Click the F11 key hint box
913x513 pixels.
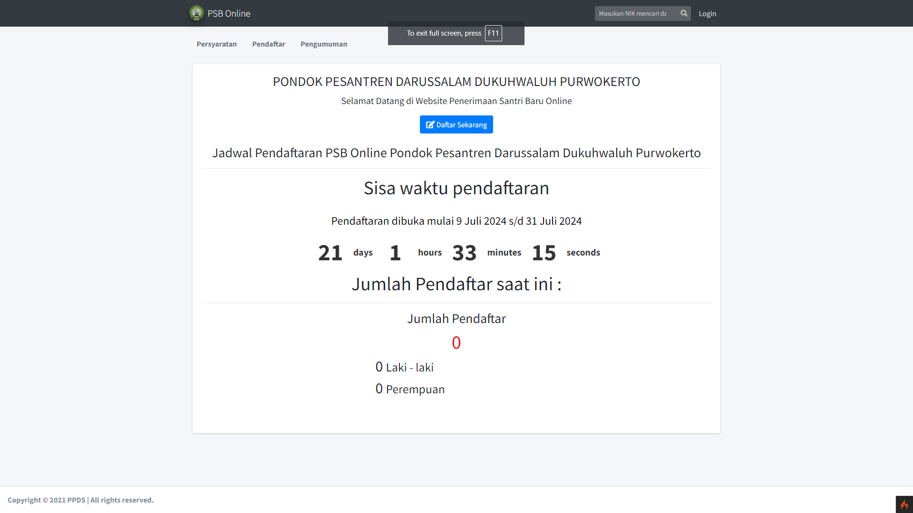(x=493, y=33)
